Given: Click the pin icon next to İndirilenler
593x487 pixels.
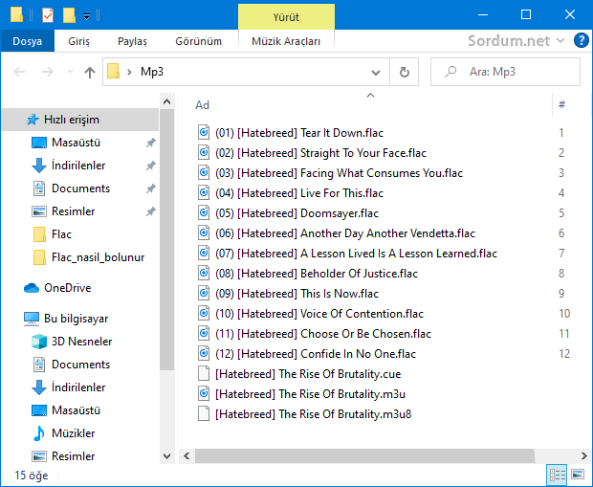Looking at the screenshot, I should 150,166.
